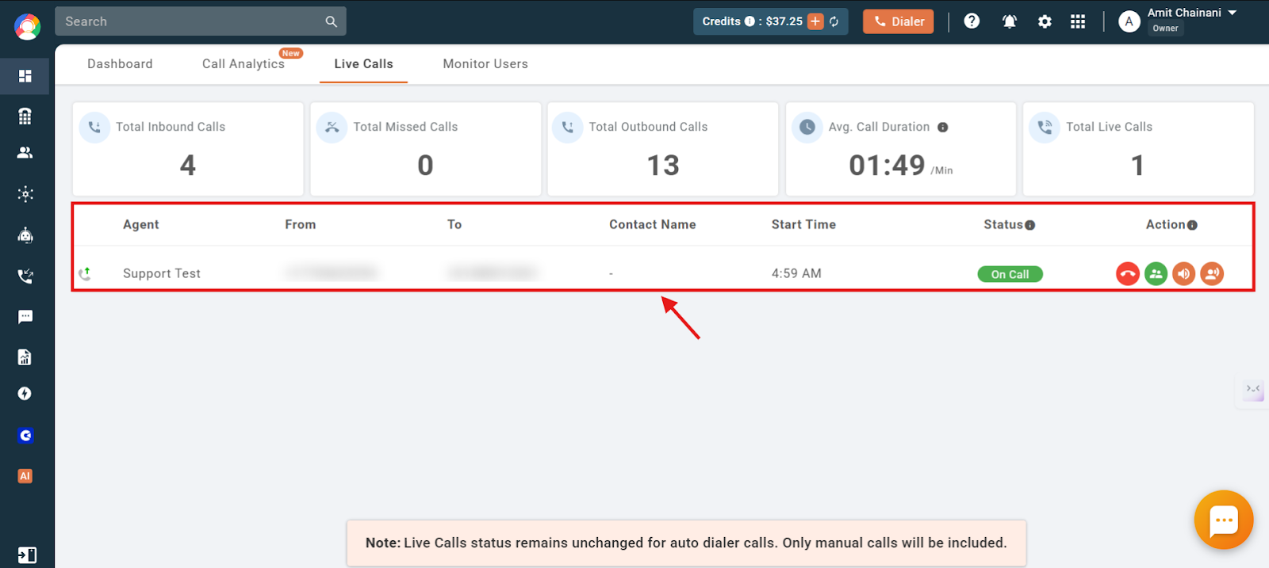Click the Start Time column header
This screenshot has height=568, width=1269.
pos(803,225)
